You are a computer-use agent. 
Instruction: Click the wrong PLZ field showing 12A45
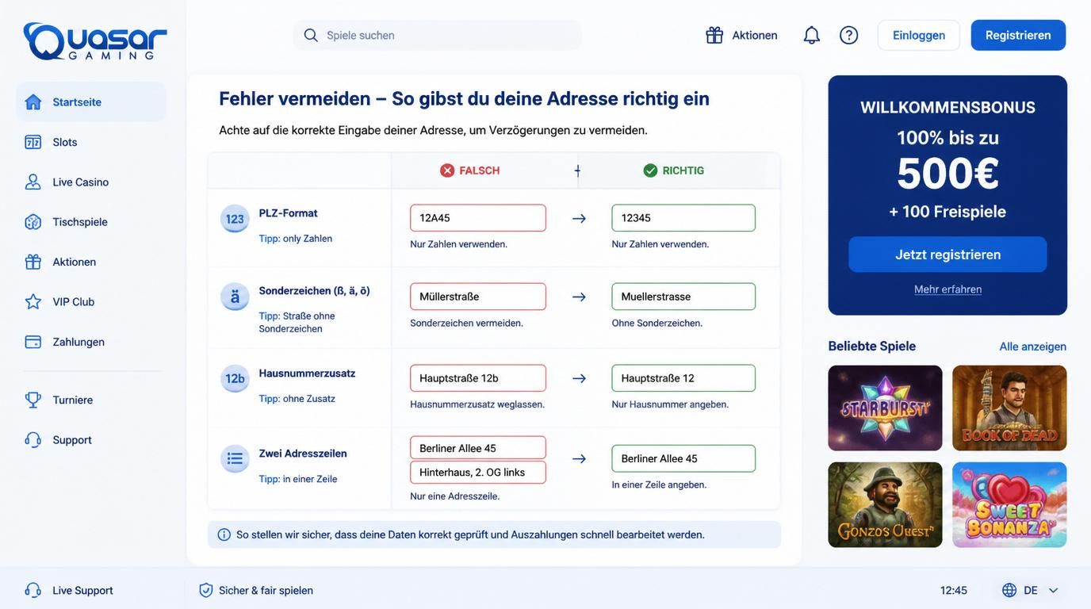[x=478, y=218]
